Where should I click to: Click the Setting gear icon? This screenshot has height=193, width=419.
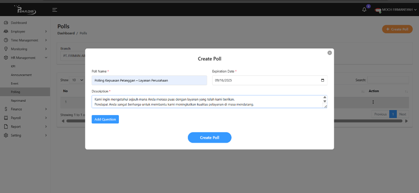(6, 135)
